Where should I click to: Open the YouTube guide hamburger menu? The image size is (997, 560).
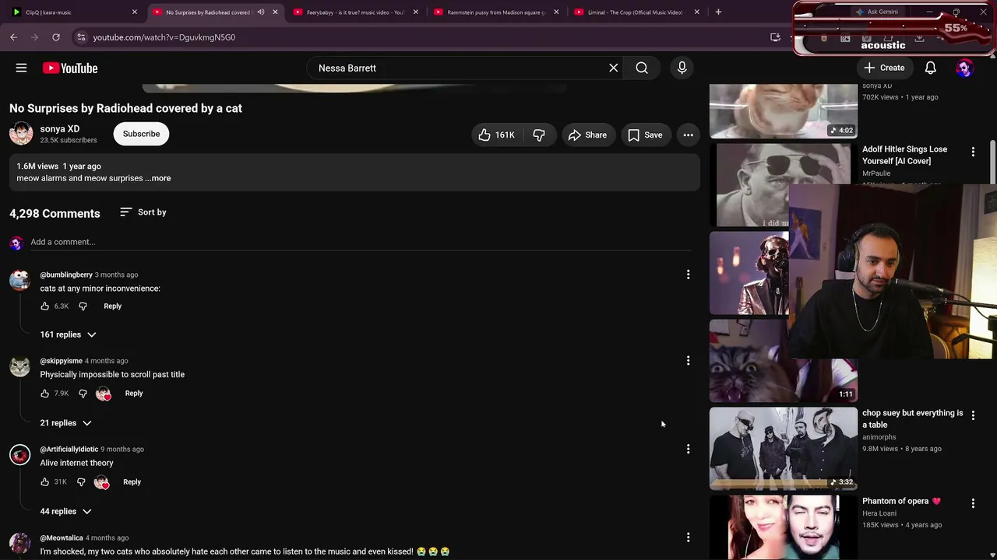(21, 68)
